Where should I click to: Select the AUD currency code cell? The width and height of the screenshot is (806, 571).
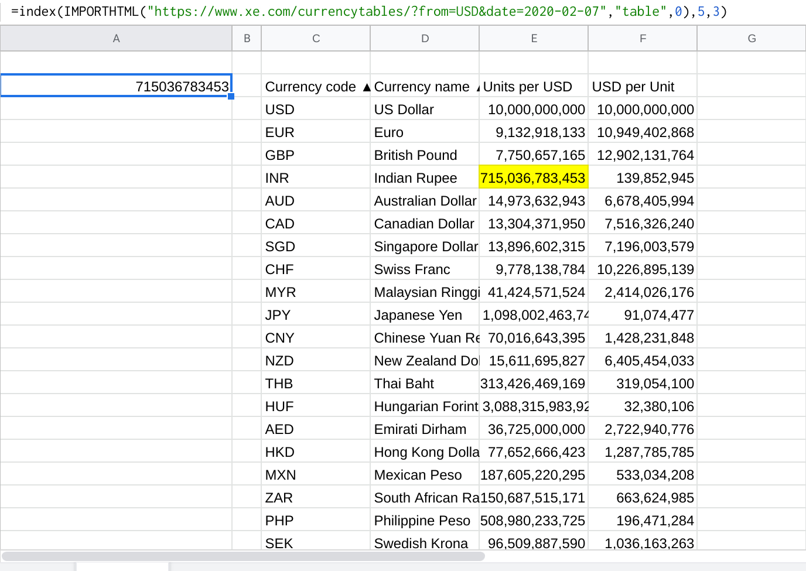pos(316,200)
